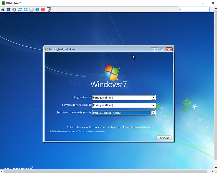Click the Microsoft Corporation copyright text

click(77, 131)
